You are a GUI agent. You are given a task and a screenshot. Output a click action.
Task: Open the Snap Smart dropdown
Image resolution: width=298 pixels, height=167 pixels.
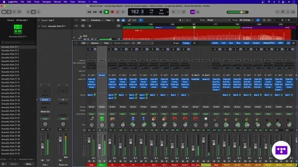click(x=218, y=20)
